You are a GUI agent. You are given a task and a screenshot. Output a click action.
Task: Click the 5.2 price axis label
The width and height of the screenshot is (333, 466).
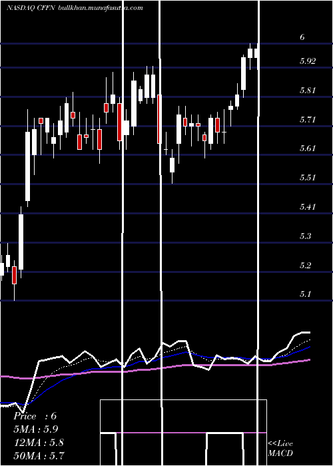[x=306, y=265]
